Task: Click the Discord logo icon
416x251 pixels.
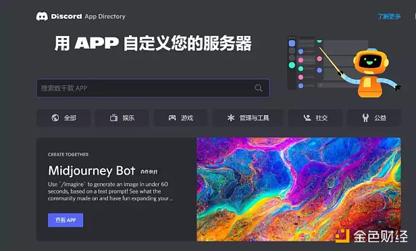Action: click(x=42, y=16)
